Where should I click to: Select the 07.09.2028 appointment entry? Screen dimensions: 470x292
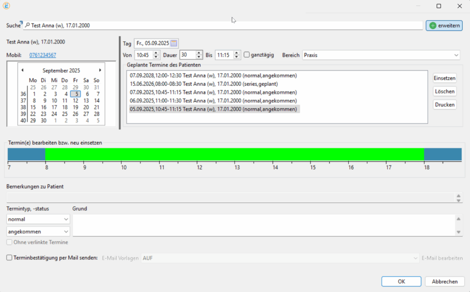(213, 76)
